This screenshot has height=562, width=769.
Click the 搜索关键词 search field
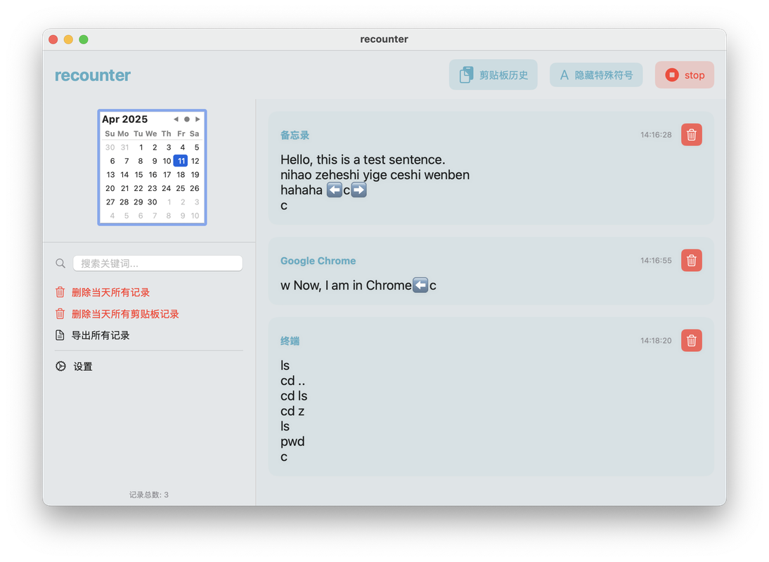coord(158,263)
